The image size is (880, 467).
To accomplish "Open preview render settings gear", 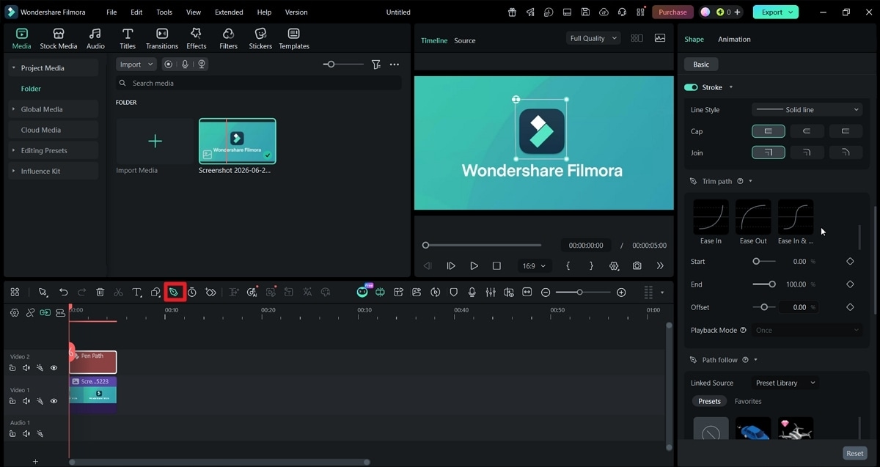I will click(x=615, y=266).
